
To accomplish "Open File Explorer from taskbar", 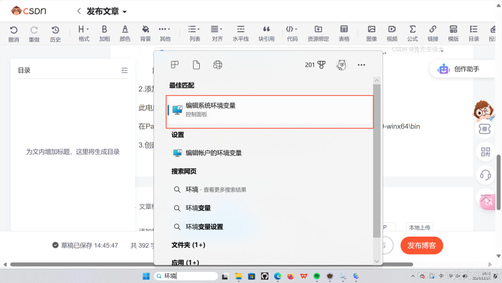I will click(238, 276).
